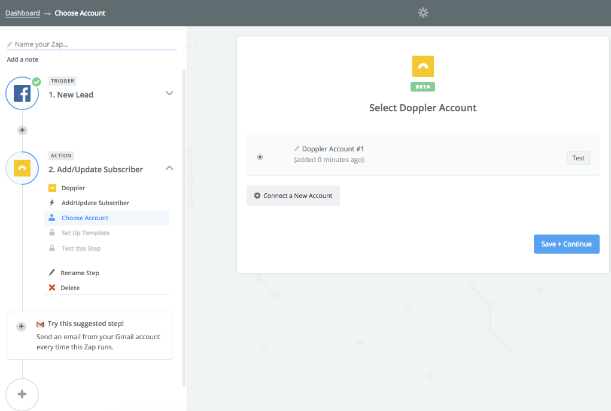
Task: Click the Doppler action step circle icon
Action: coord(22,168)
